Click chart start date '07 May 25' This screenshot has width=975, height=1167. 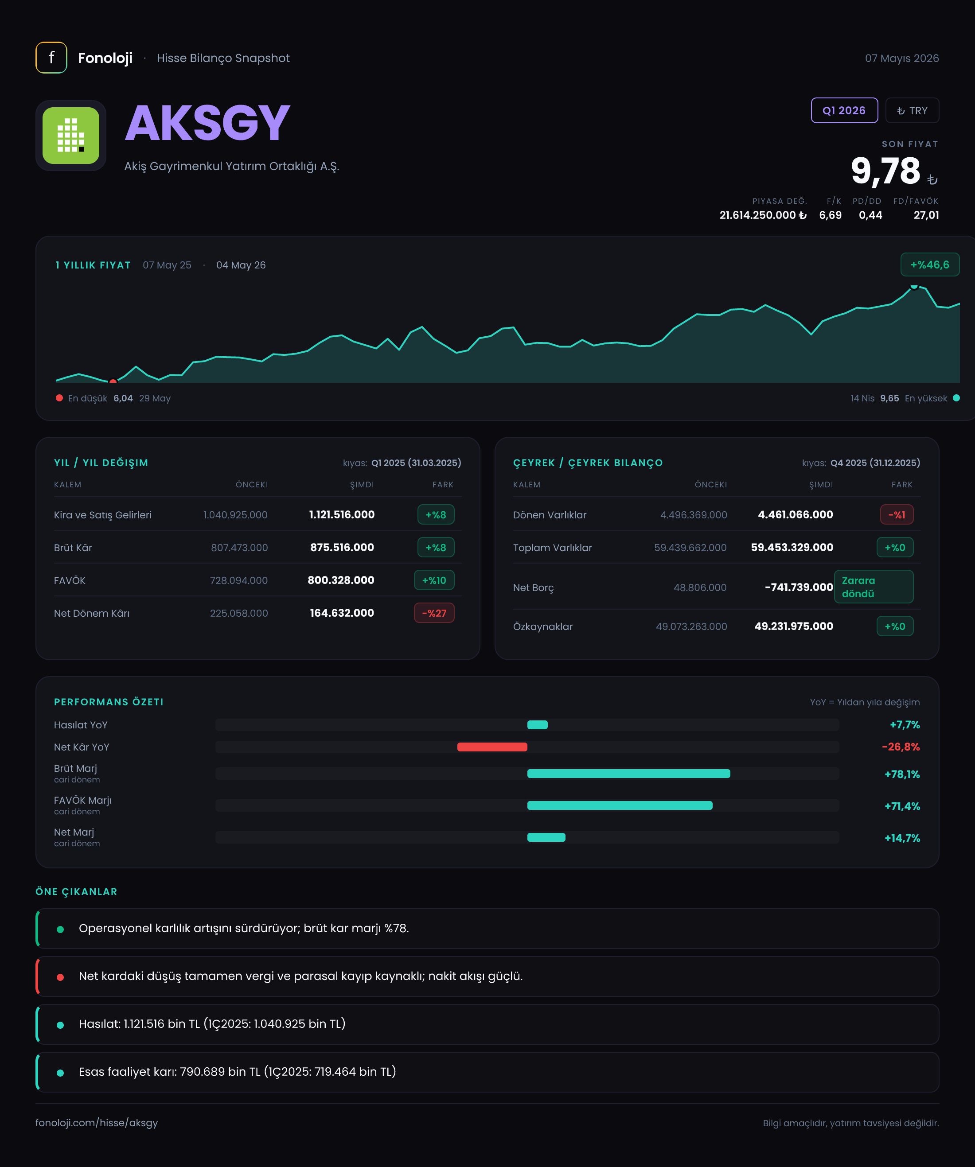coord(167,265)
